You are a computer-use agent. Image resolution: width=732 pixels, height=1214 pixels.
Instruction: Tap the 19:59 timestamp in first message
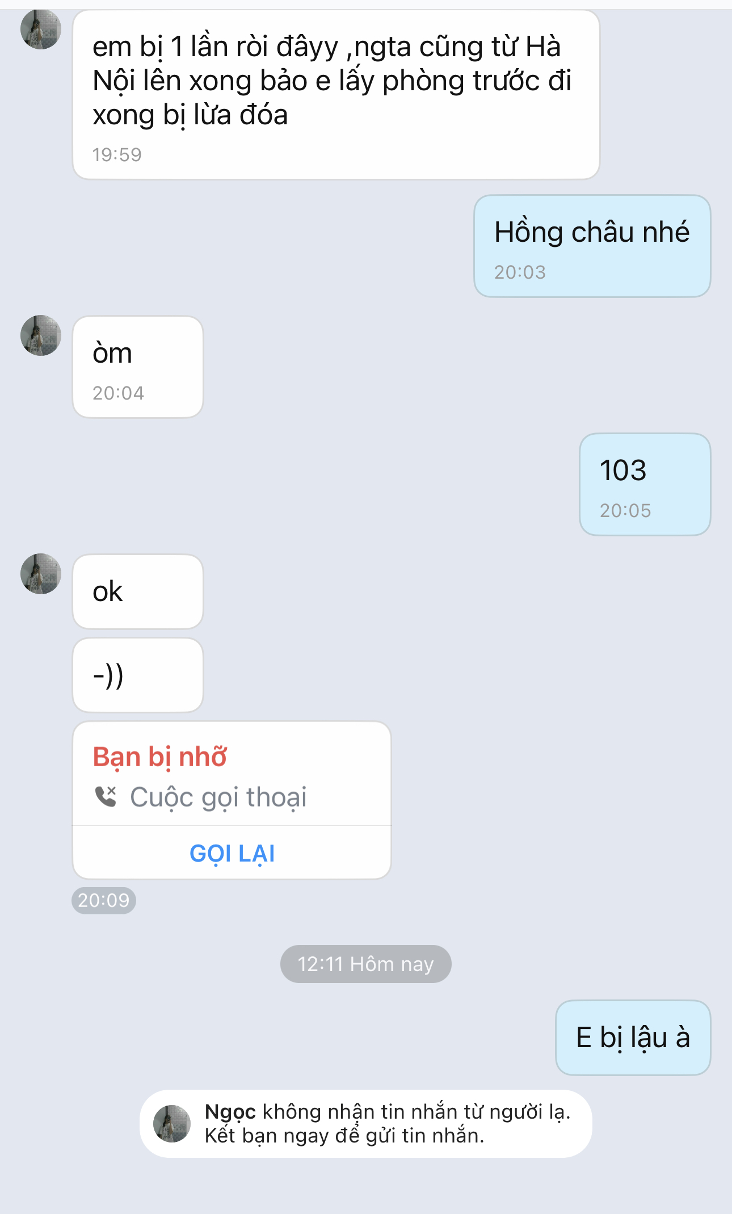(x=117, y=154)
